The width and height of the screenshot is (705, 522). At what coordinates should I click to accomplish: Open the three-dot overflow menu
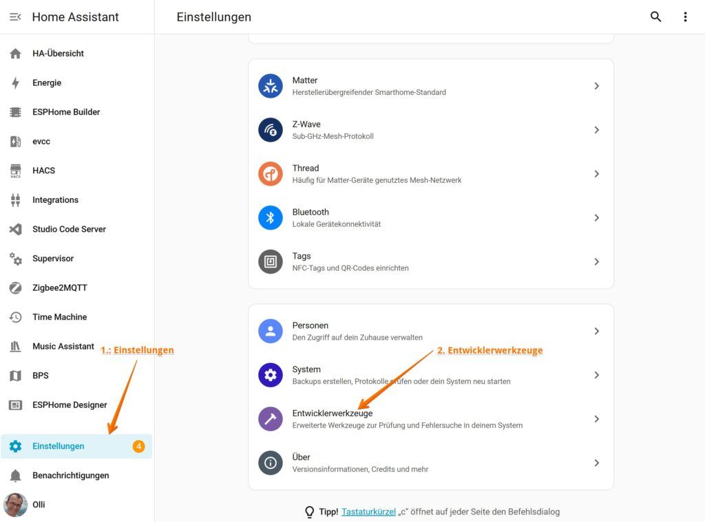tap(685, 17)
